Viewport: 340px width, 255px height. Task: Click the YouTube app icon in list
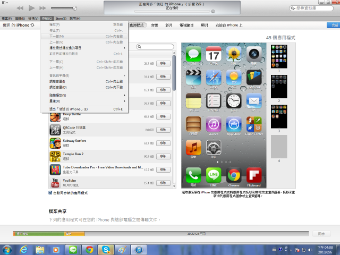55,183
